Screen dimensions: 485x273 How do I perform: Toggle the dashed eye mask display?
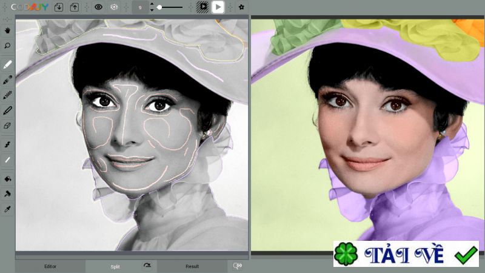(114, 7)
